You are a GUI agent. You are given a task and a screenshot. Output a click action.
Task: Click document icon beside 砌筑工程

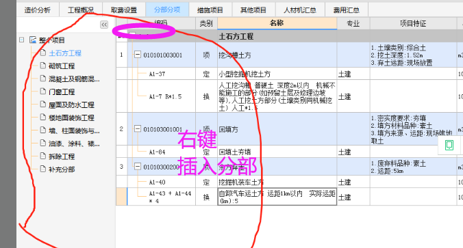(43, 66)
